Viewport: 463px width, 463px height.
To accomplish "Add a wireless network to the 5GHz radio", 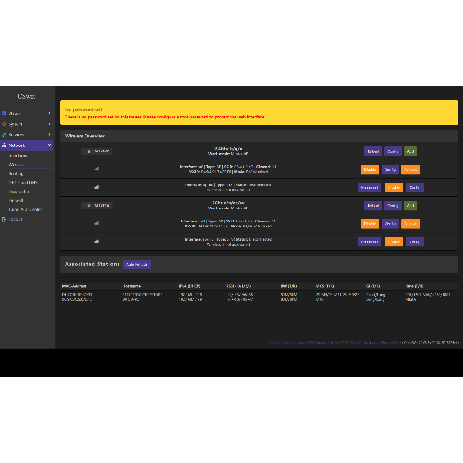I will [x=410, y=206].
